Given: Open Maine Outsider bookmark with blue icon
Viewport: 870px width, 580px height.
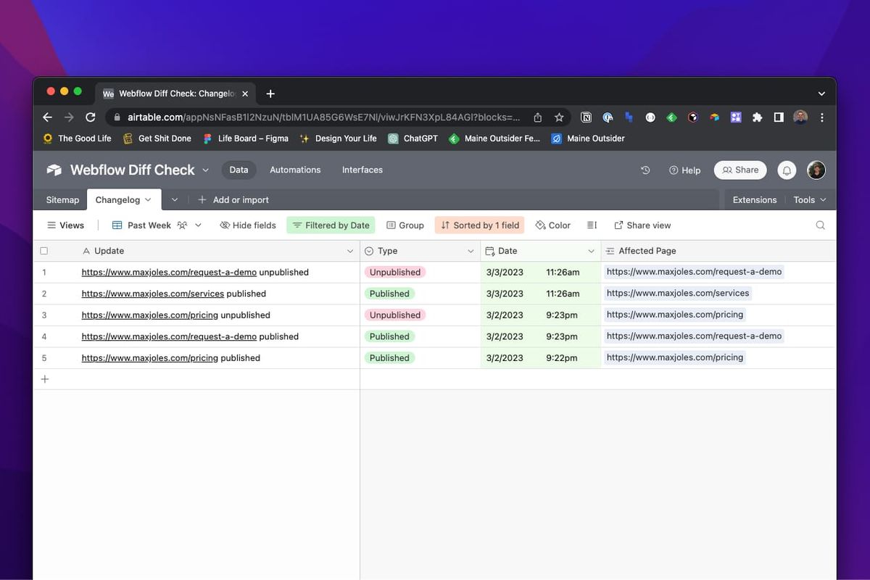Looking at the screenshot, I should (x=588, y=138).
